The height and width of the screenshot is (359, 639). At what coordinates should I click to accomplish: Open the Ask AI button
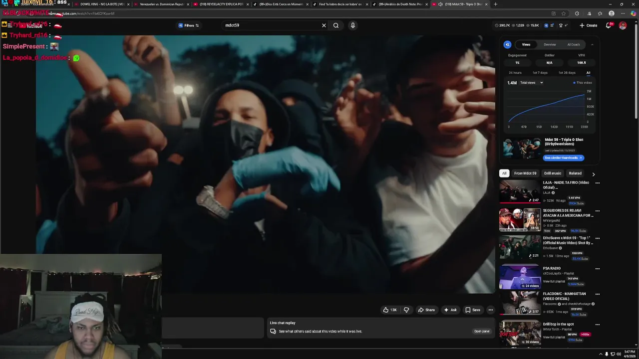pos(450,310)
